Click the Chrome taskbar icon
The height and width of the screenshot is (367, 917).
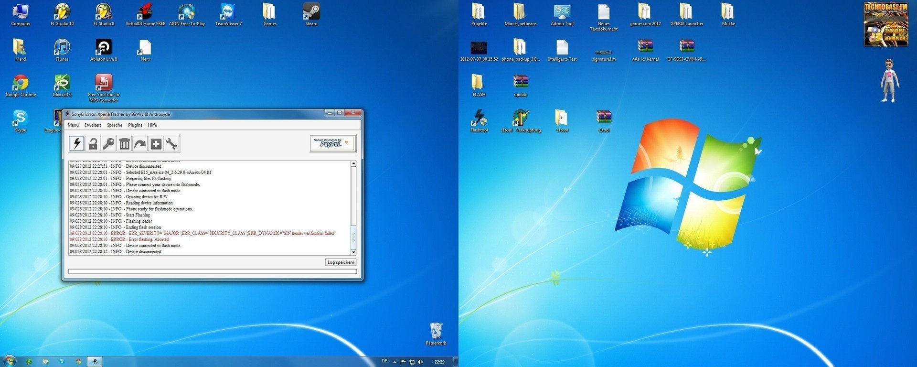[78, 362]
